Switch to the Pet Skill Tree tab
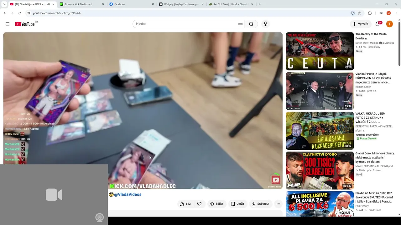401x225 pixels. tap(231, 4)
